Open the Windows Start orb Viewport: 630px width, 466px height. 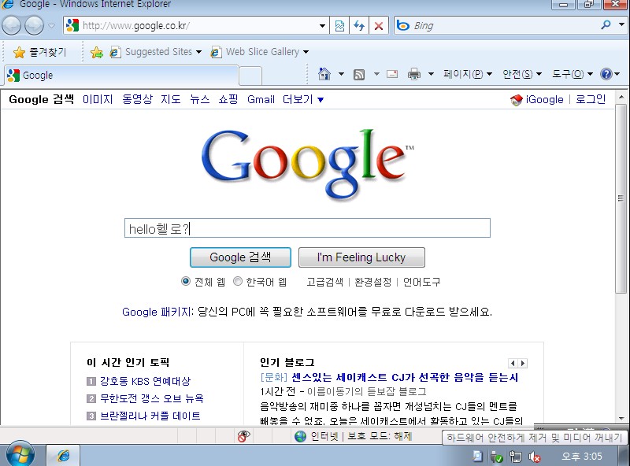coord(20,455)
